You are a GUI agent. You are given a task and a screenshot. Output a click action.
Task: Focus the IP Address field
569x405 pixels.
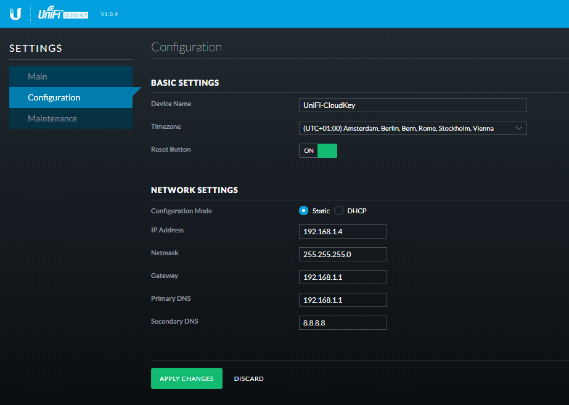pos(343,231)
